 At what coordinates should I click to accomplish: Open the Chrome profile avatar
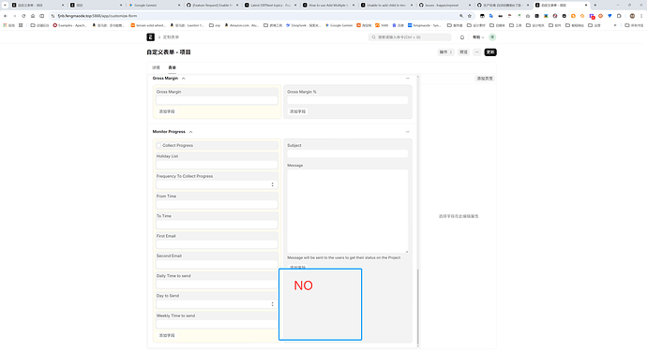tap(632, 16)
